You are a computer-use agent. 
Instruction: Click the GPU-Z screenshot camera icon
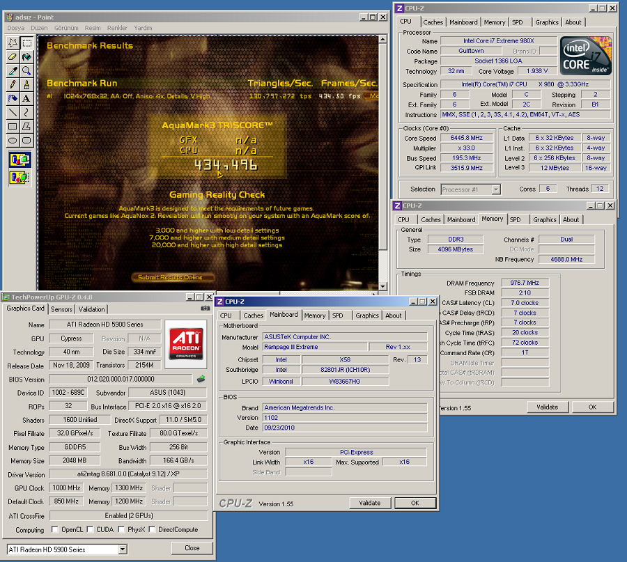click(205, 309)
